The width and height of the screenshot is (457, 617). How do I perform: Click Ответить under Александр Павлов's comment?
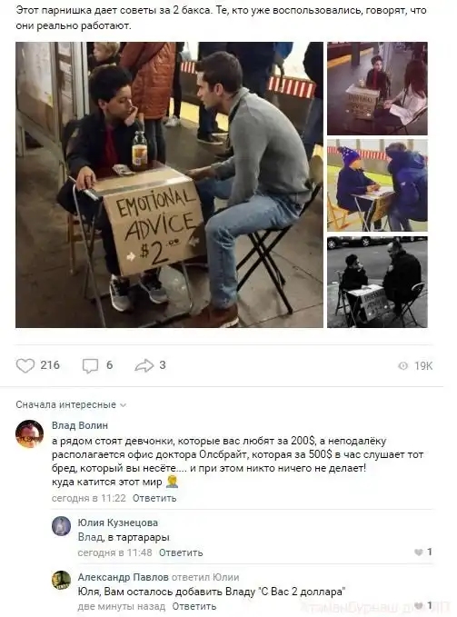click(x=194, y=606)
